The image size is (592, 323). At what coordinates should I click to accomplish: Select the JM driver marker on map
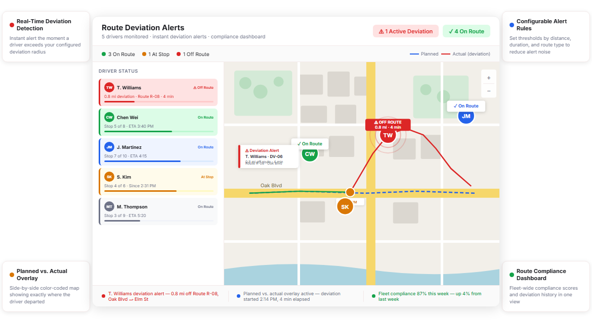coord(466,116)
